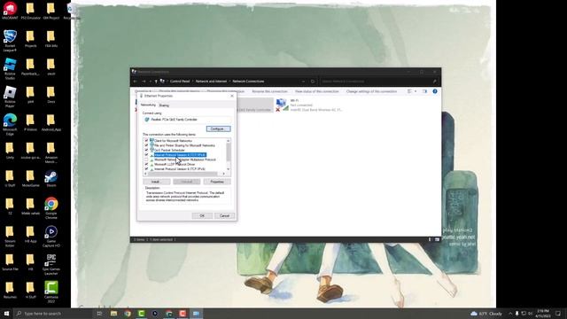Select the Steam desktop icon

coord(51,179)
